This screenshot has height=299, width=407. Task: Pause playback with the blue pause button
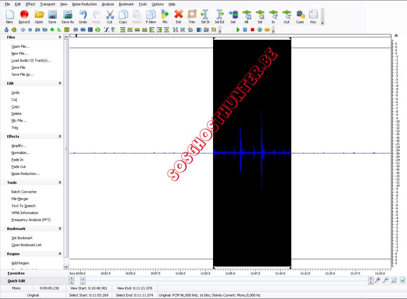pos(245,29)
